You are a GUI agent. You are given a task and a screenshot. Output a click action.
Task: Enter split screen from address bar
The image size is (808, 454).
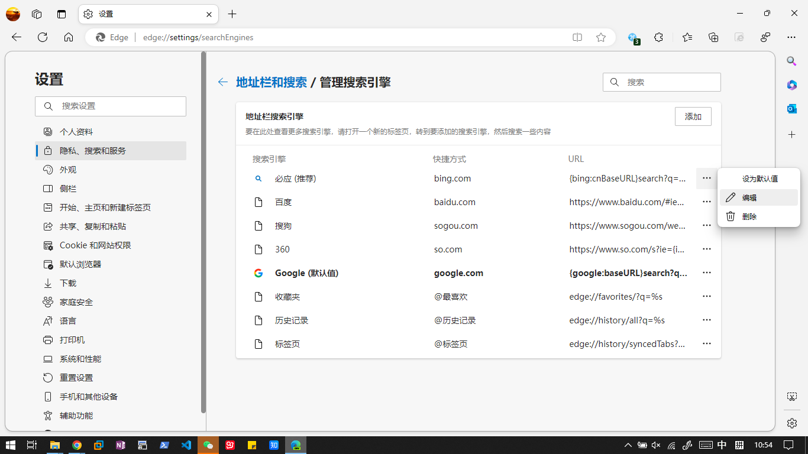tap(577, 37)
